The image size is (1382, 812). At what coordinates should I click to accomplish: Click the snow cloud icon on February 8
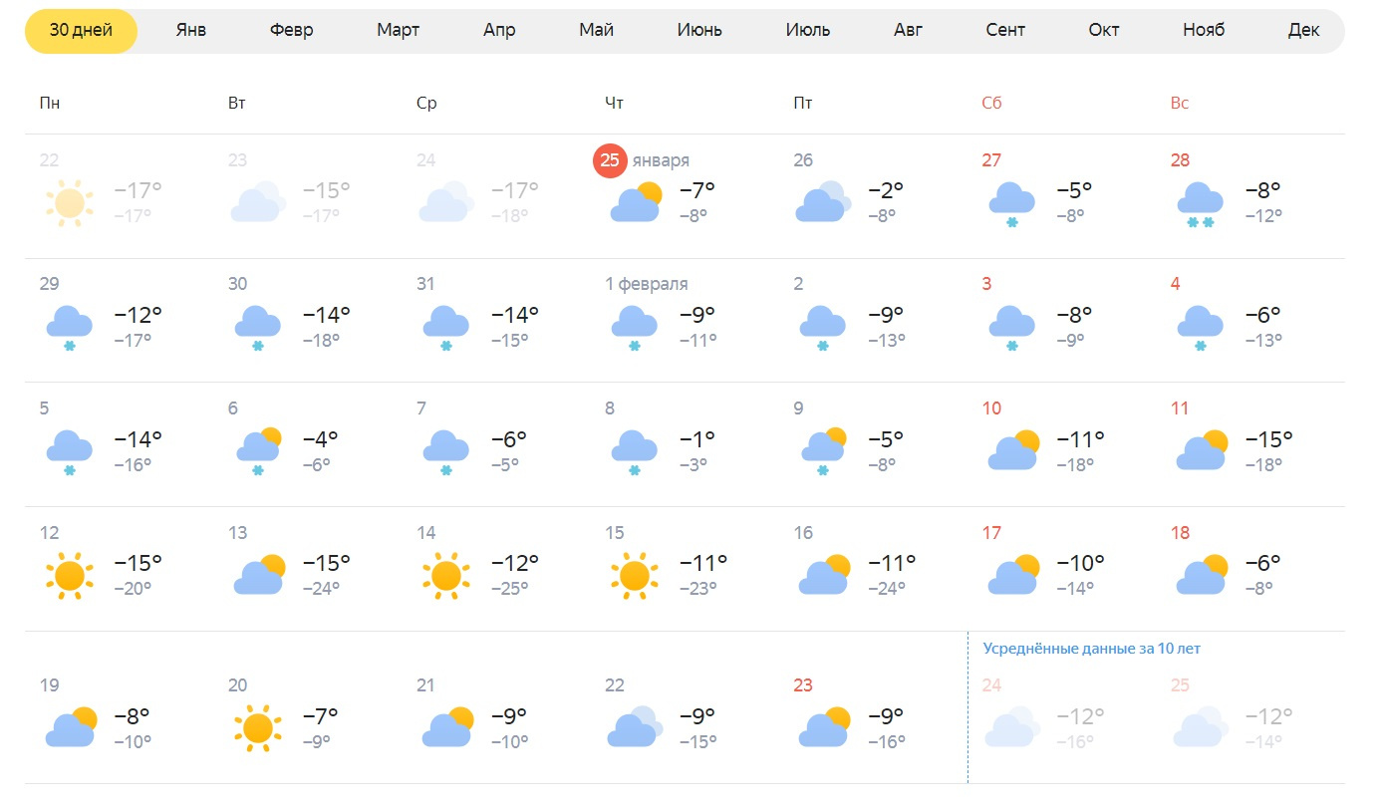pyautogui.click(x=634, y=451)
